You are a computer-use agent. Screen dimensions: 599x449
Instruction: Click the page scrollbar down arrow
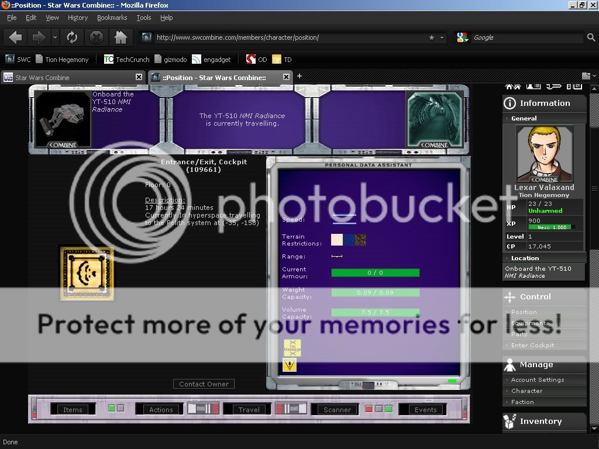pos(594,429)
